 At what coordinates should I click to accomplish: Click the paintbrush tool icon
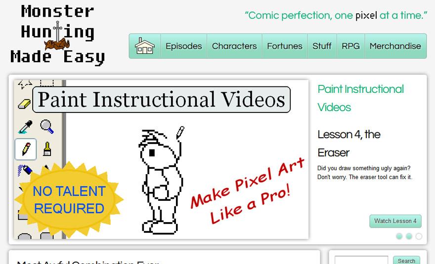[x=47, y=149]
